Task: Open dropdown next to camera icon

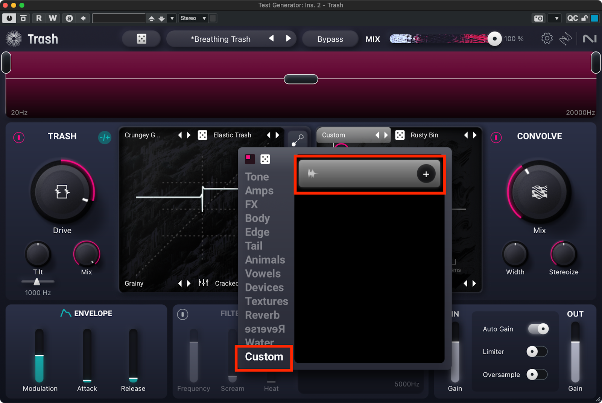Action: pyautogui.click(x=555, y=18)
